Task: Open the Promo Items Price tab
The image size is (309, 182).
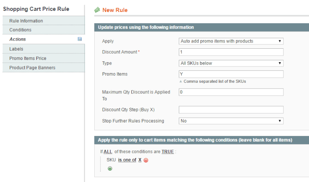Action: (44, 58)
